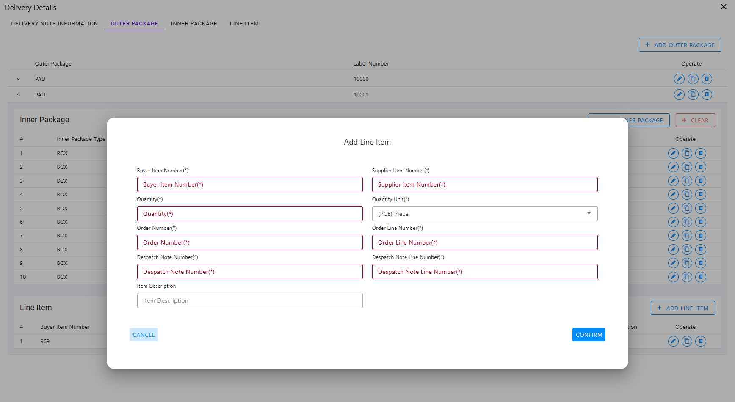Copy inner package row 8
Screen dimensions: 735x402
tap(687, 249)
